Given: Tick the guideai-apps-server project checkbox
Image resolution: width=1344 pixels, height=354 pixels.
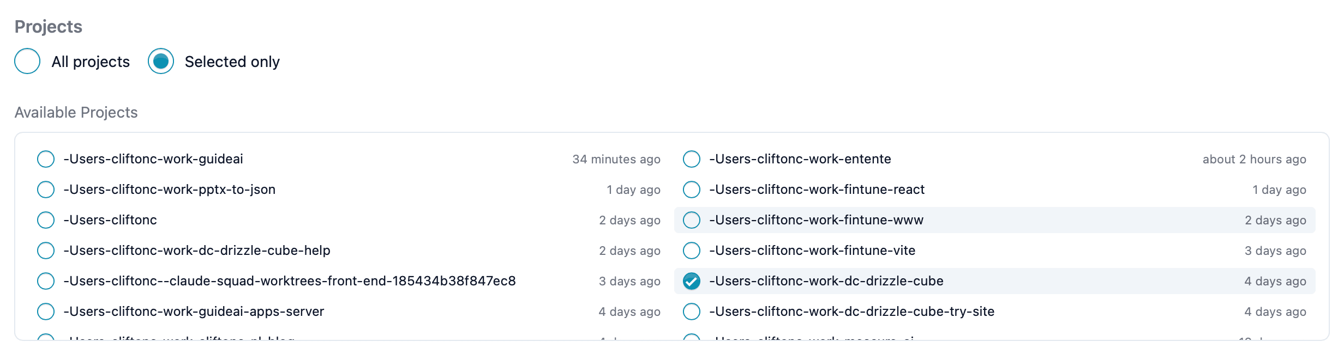Looking at the screenshot, I should 46,312.
